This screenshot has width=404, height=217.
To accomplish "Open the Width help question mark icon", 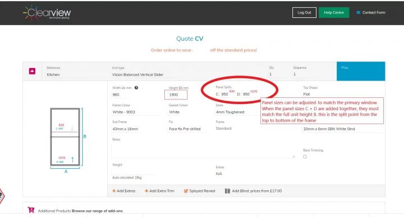I will (136, 88).
